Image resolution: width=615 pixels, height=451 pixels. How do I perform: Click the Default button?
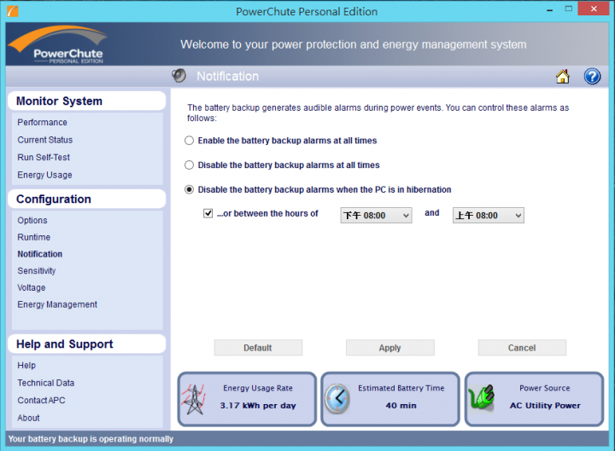point(258,348)
